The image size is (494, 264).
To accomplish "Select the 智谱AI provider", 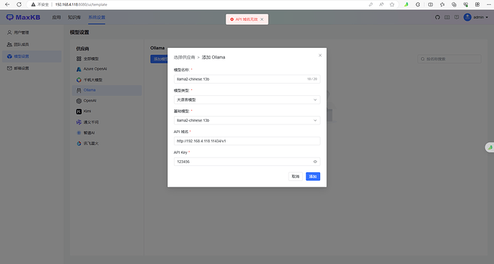I will pos(107,133).
